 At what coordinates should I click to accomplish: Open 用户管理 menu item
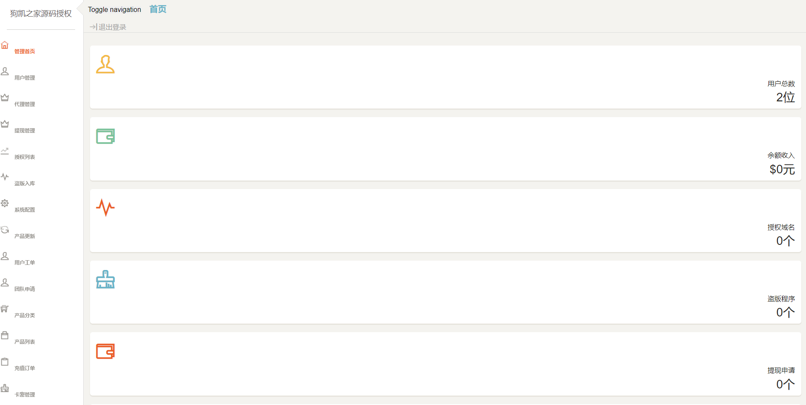(25, 78)
